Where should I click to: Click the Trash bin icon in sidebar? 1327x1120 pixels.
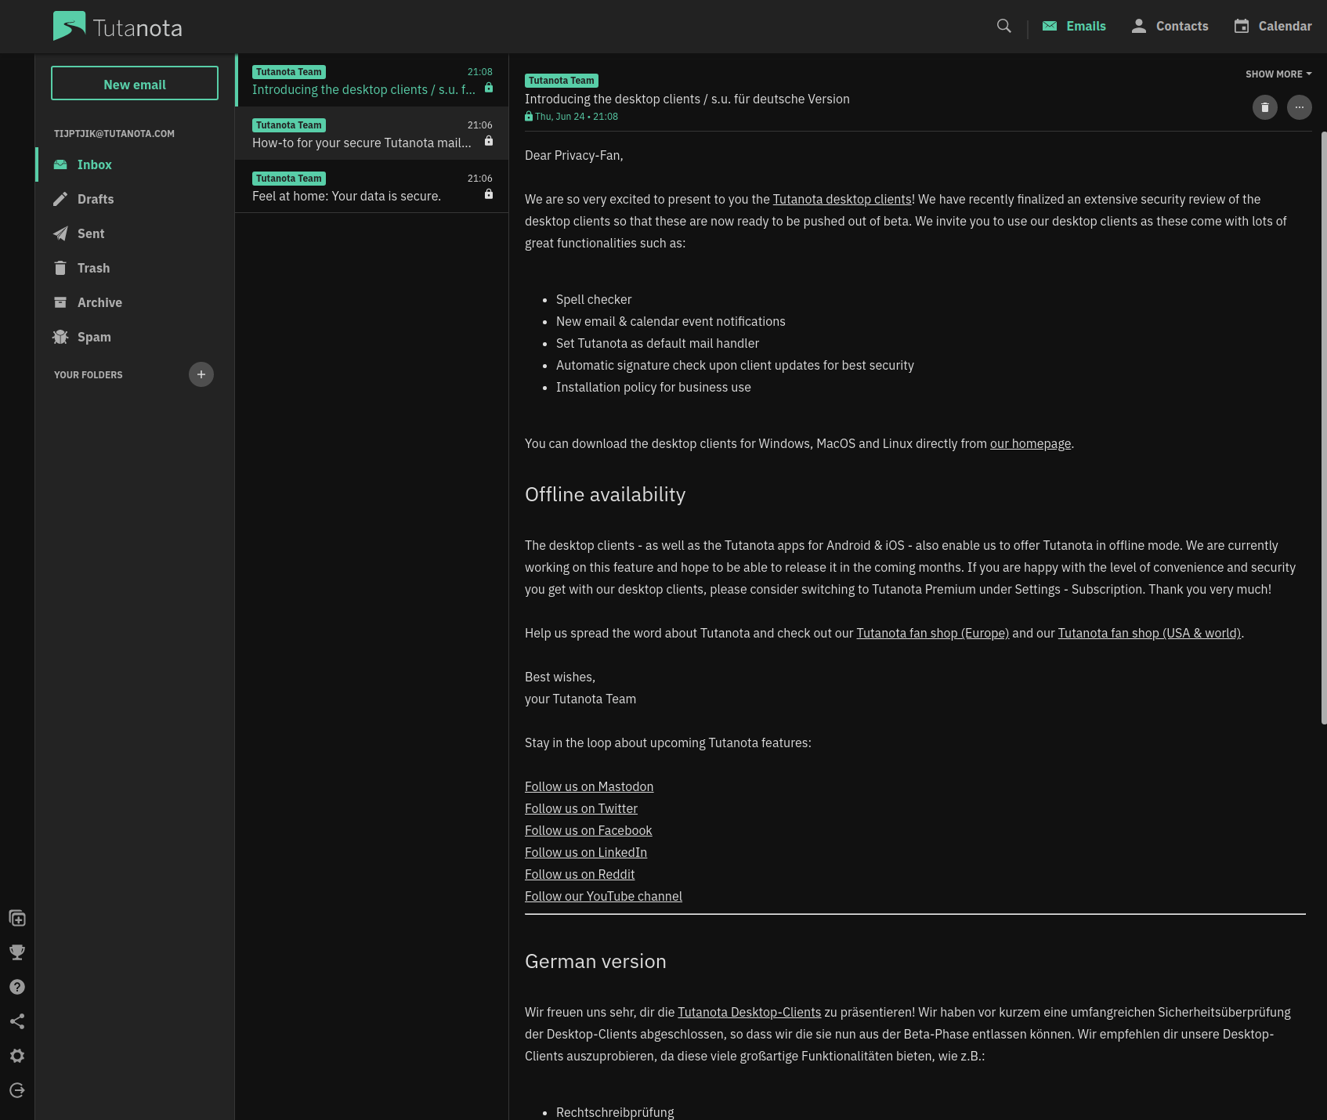[x=60, y=268]
